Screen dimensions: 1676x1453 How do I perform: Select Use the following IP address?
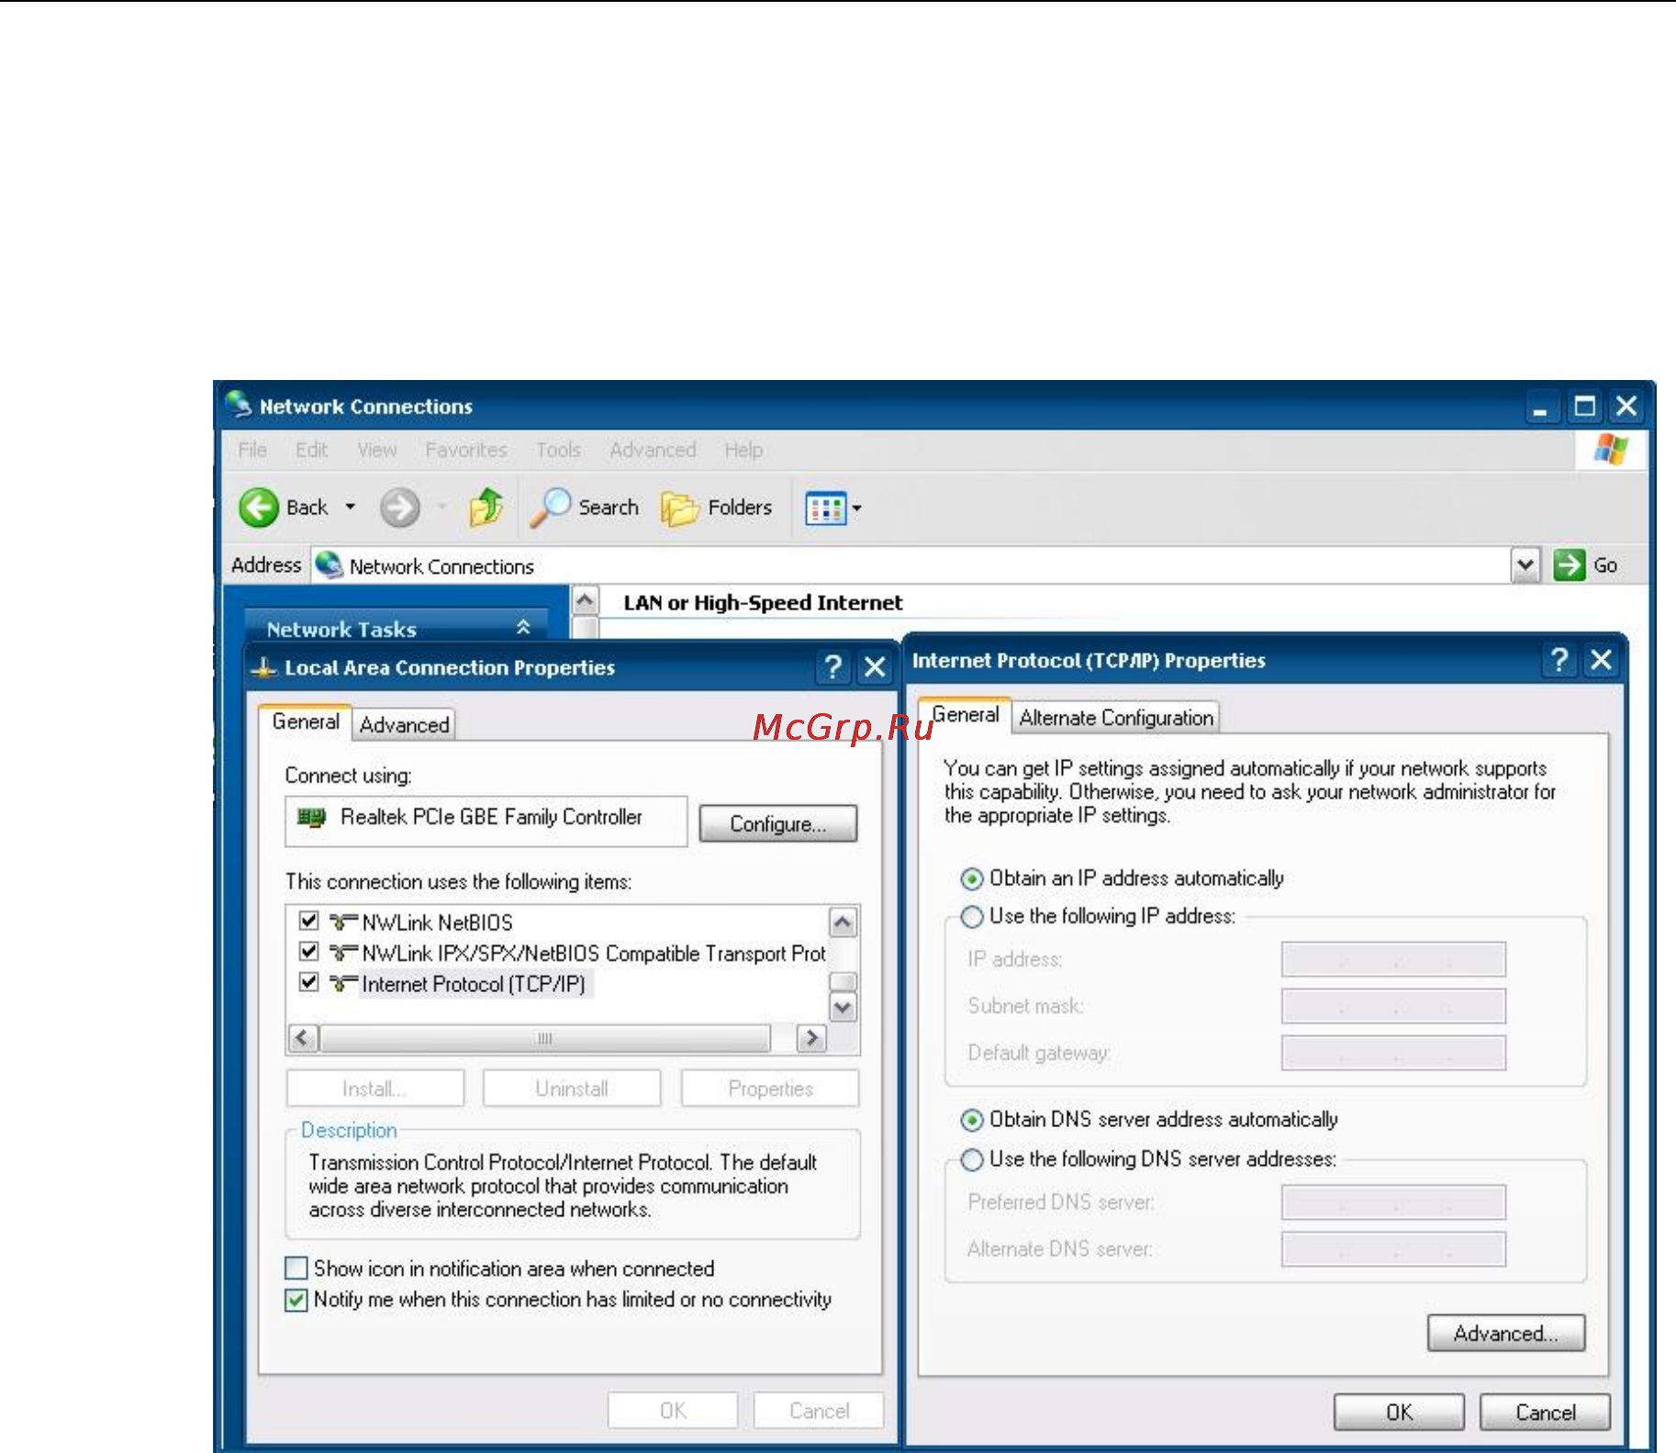[971, 916]
